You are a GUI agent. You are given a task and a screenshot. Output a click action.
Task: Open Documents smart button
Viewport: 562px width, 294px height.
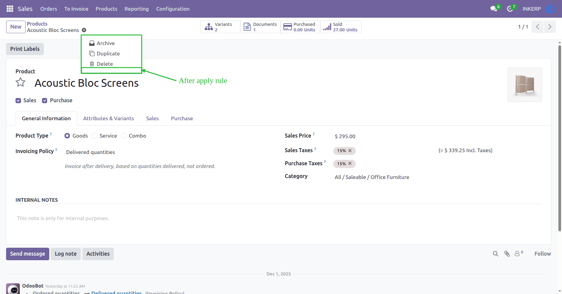tap(260, 27)
